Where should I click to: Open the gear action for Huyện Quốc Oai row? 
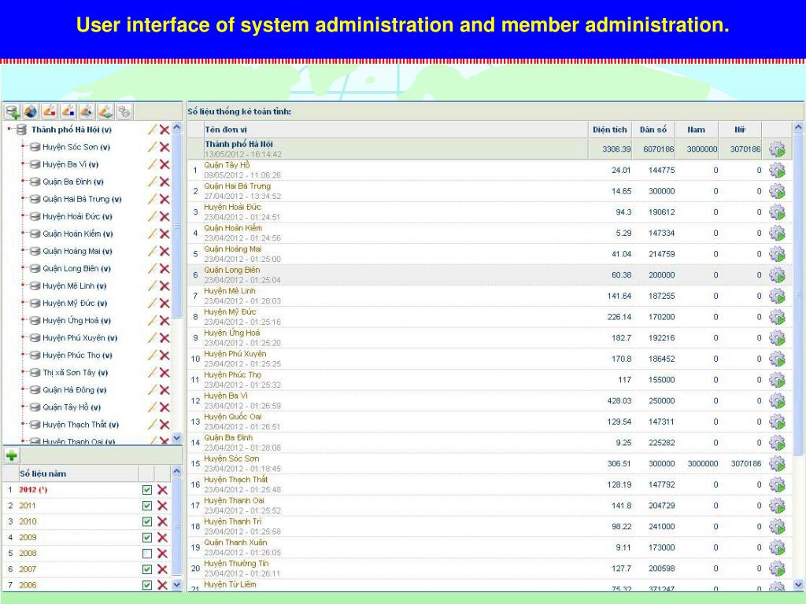pyautogui.click(x=777, y=422)
